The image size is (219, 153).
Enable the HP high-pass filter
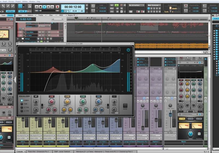pyautogui.click(x=36, y=96)
